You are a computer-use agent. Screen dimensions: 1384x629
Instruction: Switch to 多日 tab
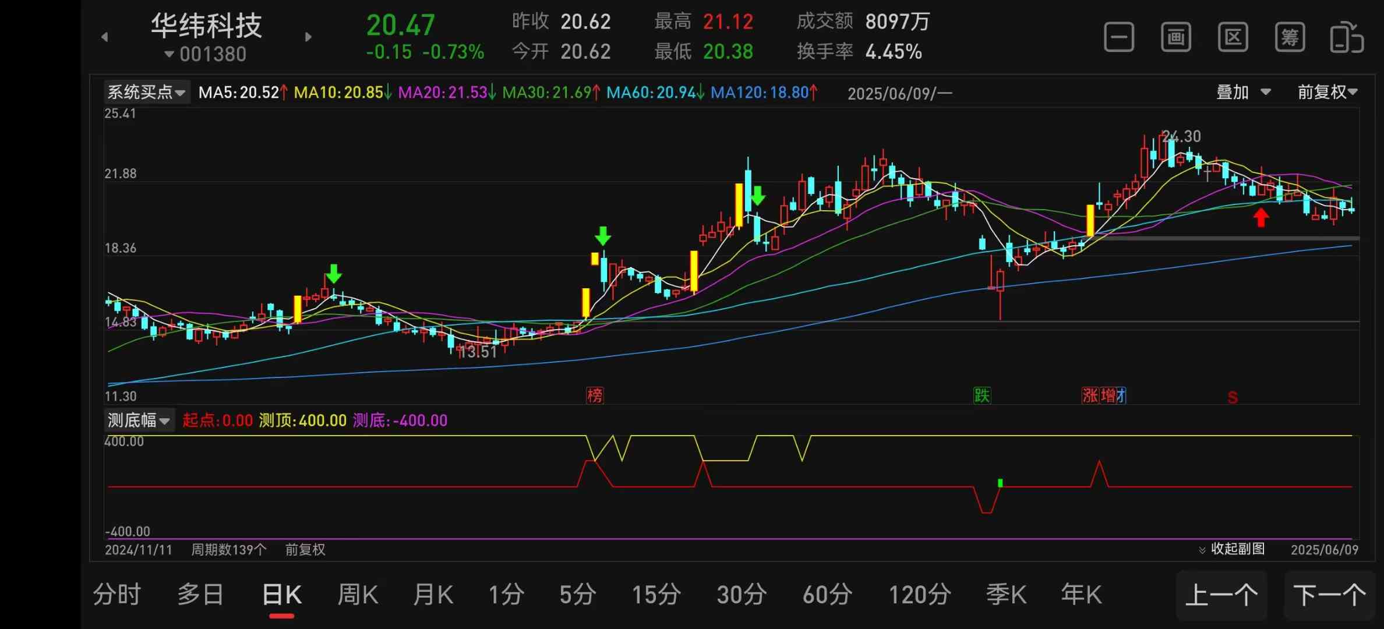(x=201, y=595)
